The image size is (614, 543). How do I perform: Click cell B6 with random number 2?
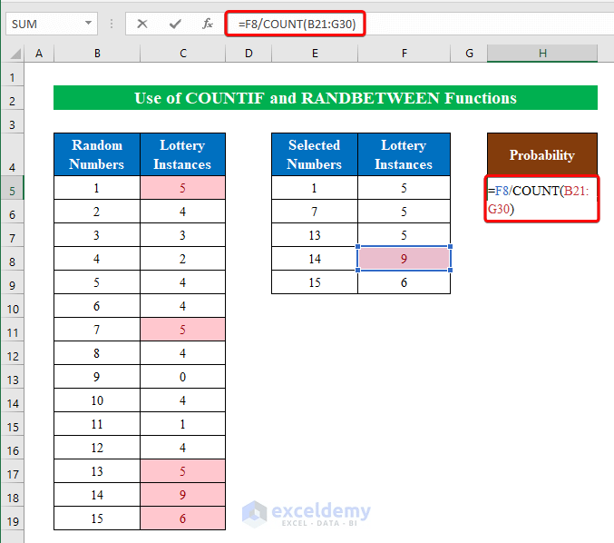point(97,212)
